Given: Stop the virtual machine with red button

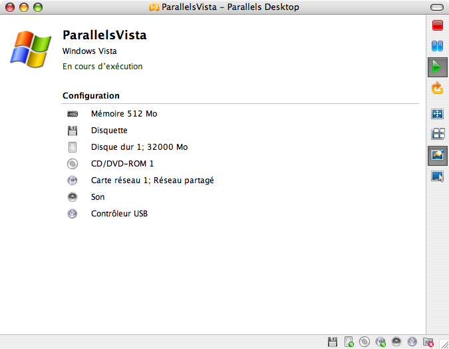Looking at the screenshot, I should click(x=438, y=25).
